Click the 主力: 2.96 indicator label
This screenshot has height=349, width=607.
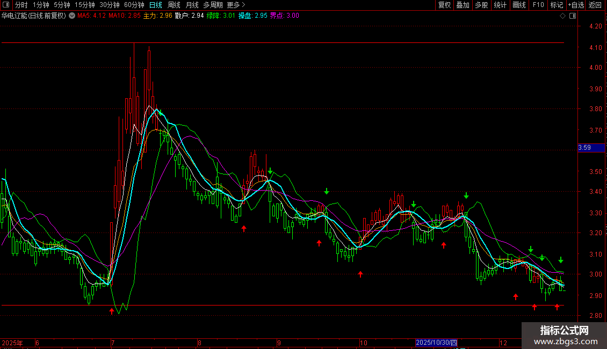pos(158,16)
